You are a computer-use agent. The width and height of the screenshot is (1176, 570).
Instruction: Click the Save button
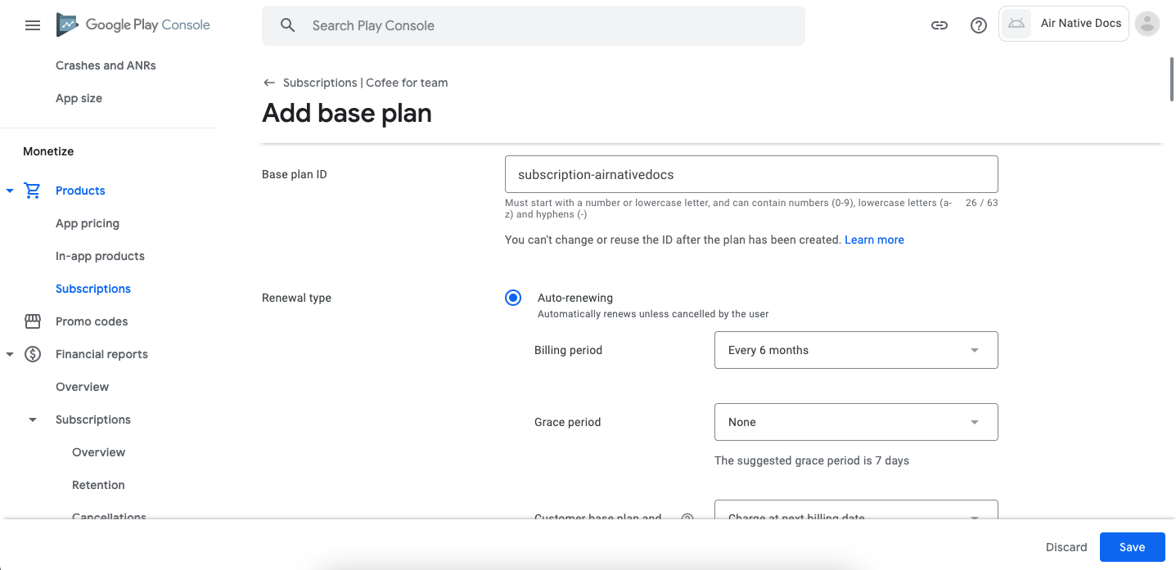click(1132, 547)
